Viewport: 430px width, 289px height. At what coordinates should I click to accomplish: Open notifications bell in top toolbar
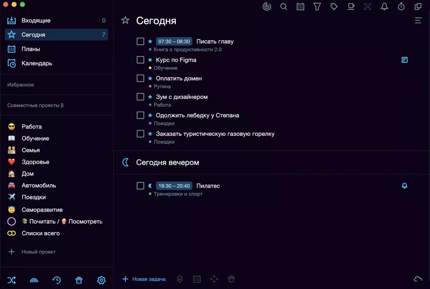(x=385, y=6)
